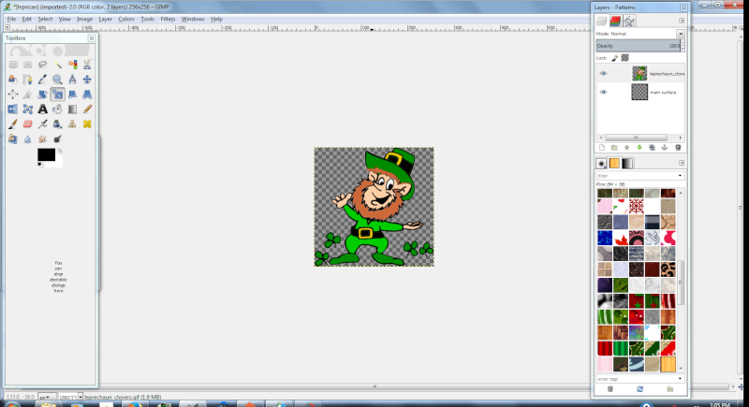Duplicate the selected layer
Image resolution: width=749 pixels, height=407 pixels.
[x=652, y=148]
